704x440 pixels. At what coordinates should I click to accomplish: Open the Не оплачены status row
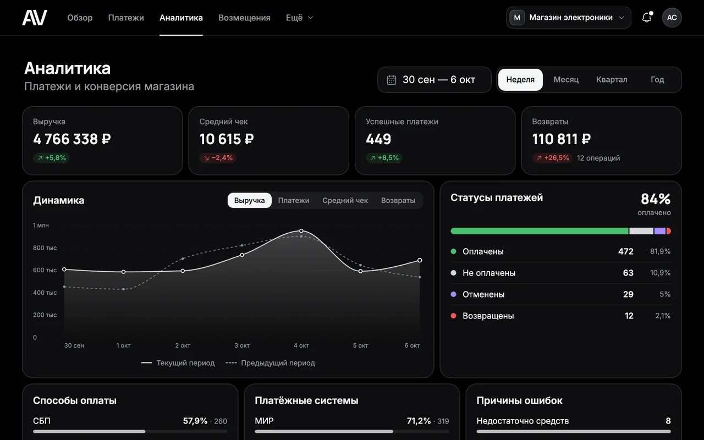pos(560,273)
